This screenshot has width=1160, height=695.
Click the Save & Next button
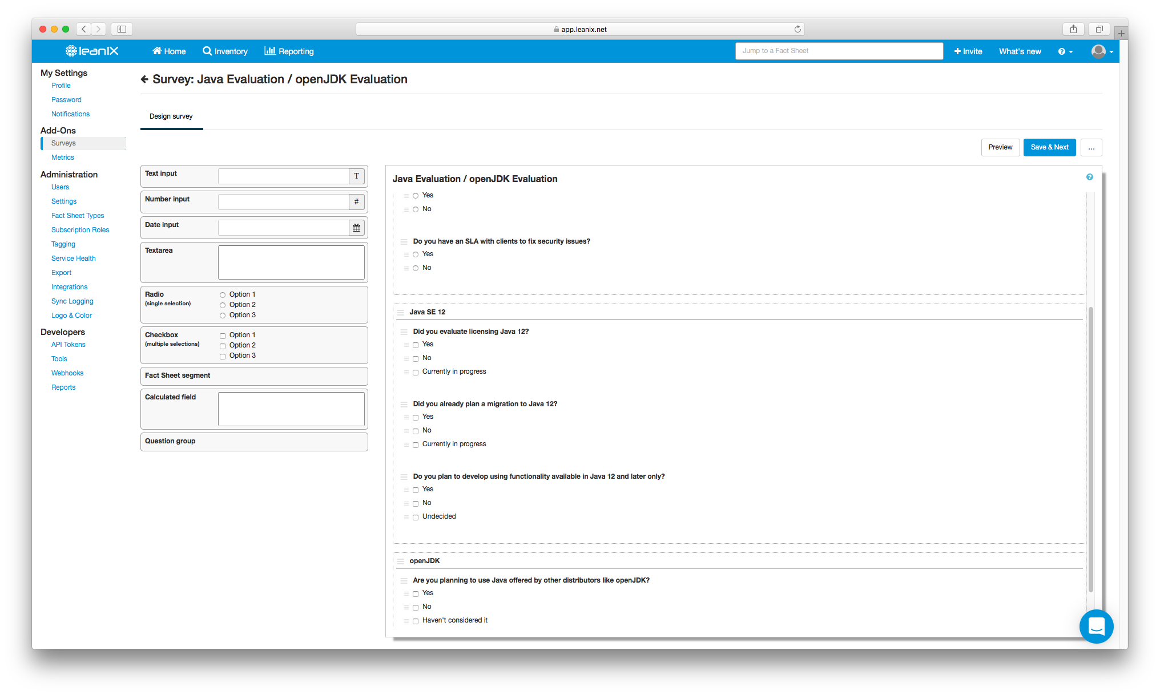[x=1049, y=147]
